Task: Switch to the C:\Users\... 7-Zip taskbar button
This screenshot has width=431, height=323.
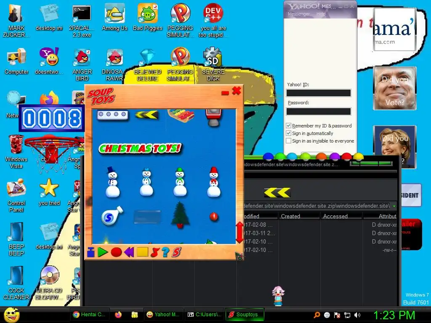Action: [x=205, y=315]
